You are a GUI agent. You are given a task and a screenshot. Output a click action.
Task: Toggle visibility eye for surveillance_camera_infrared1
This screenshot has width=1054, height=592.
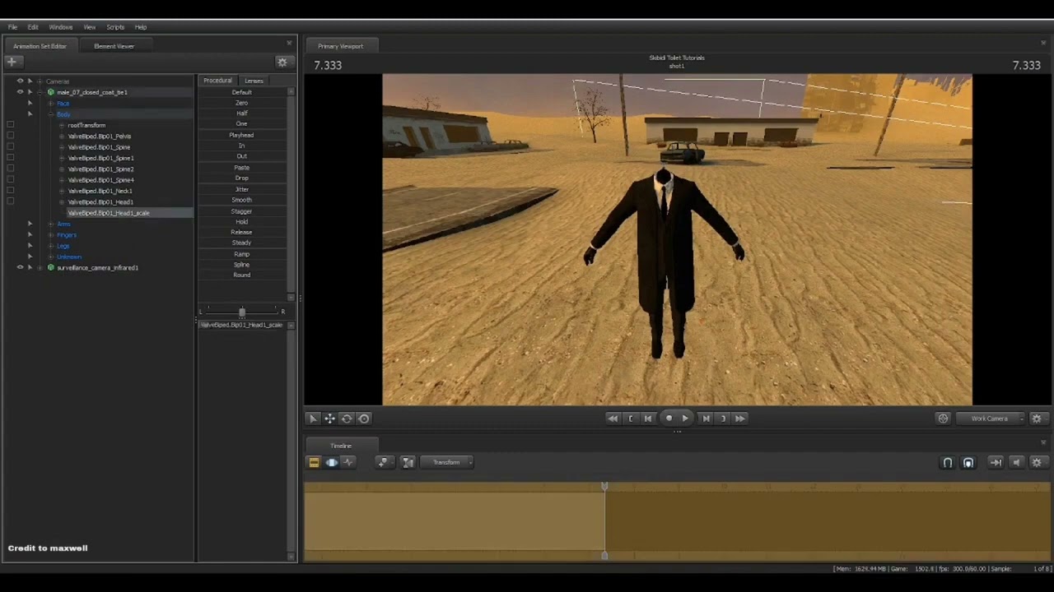click(20, 267)
